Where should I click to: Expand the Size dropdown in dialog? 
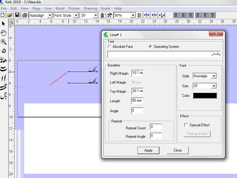(214, 86)
